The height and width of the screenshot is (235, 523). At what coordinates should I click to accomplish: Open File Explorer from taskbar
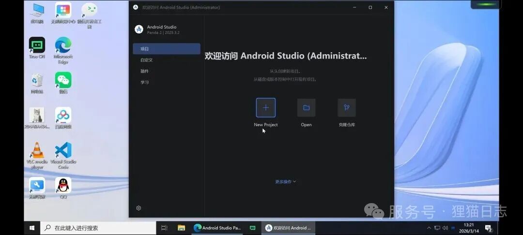tap(181, 228)
